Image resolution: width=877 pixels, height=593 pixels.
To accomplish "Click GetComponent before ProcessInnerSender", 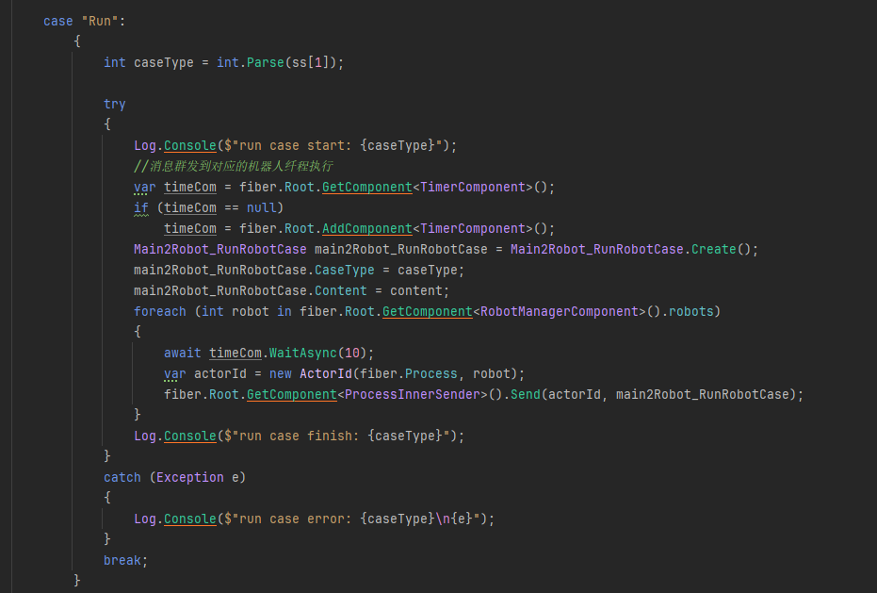I will click(x=291, y=394).
